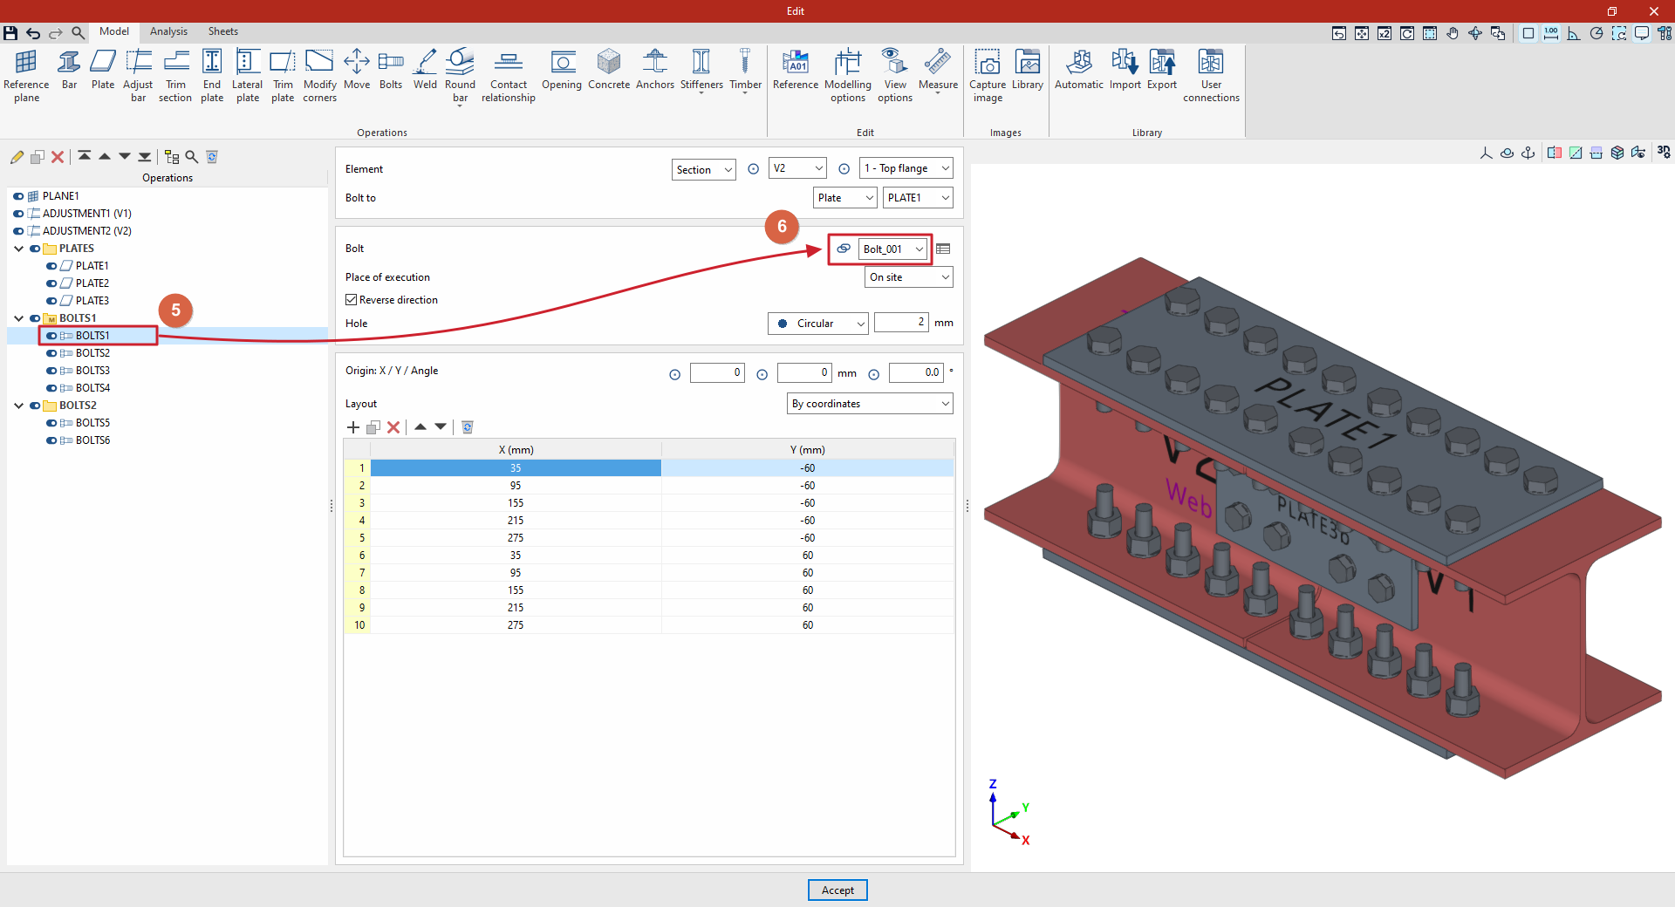The image size is (1675, 907).
Task: Switch to the Analysis tab
Action: tap(168, 31)
